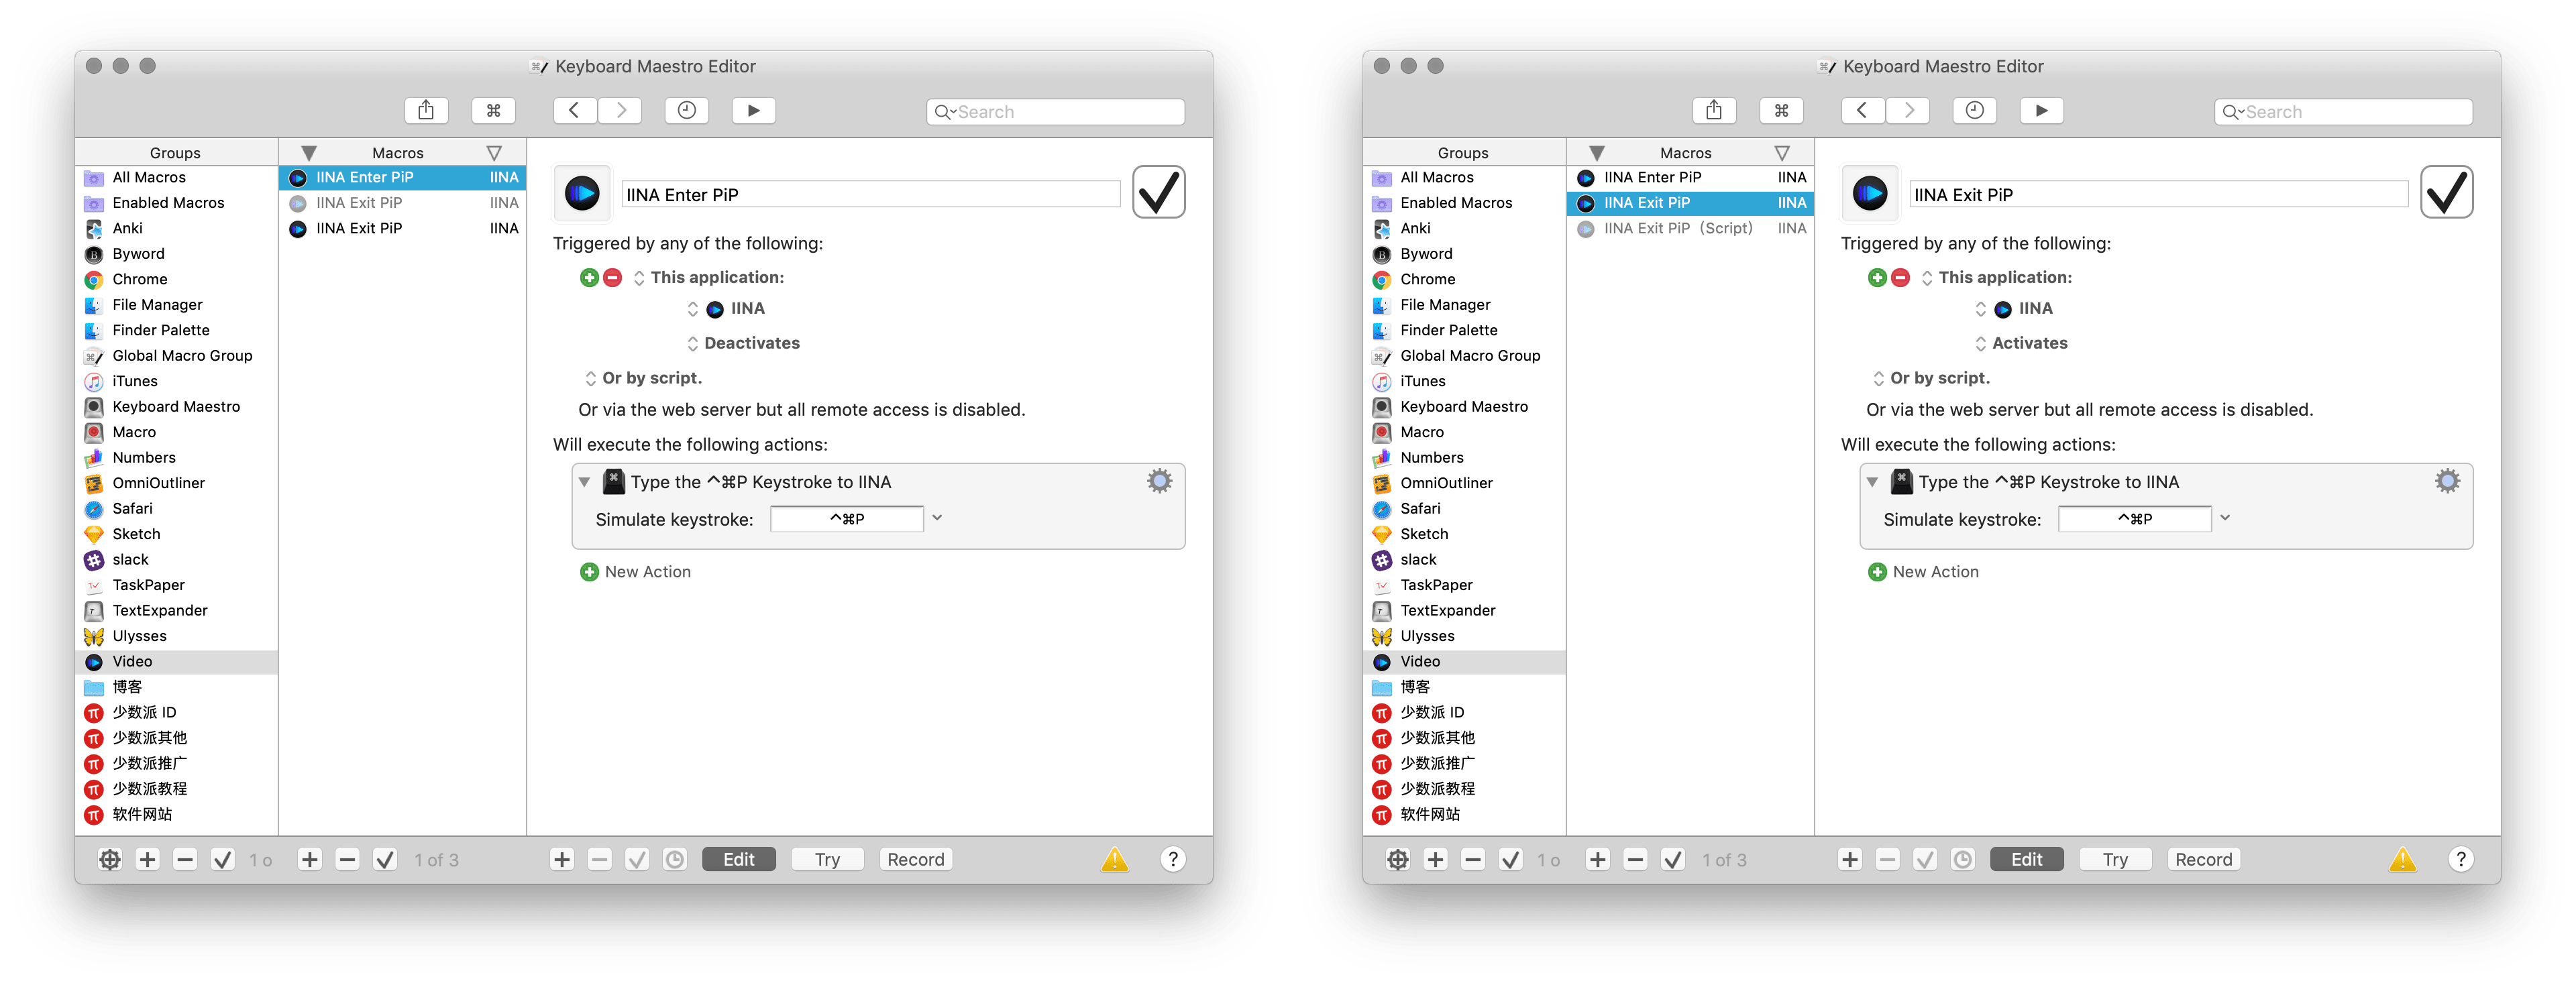
Task: Open the action gear menu in left window
Action: coord(1159,482)
